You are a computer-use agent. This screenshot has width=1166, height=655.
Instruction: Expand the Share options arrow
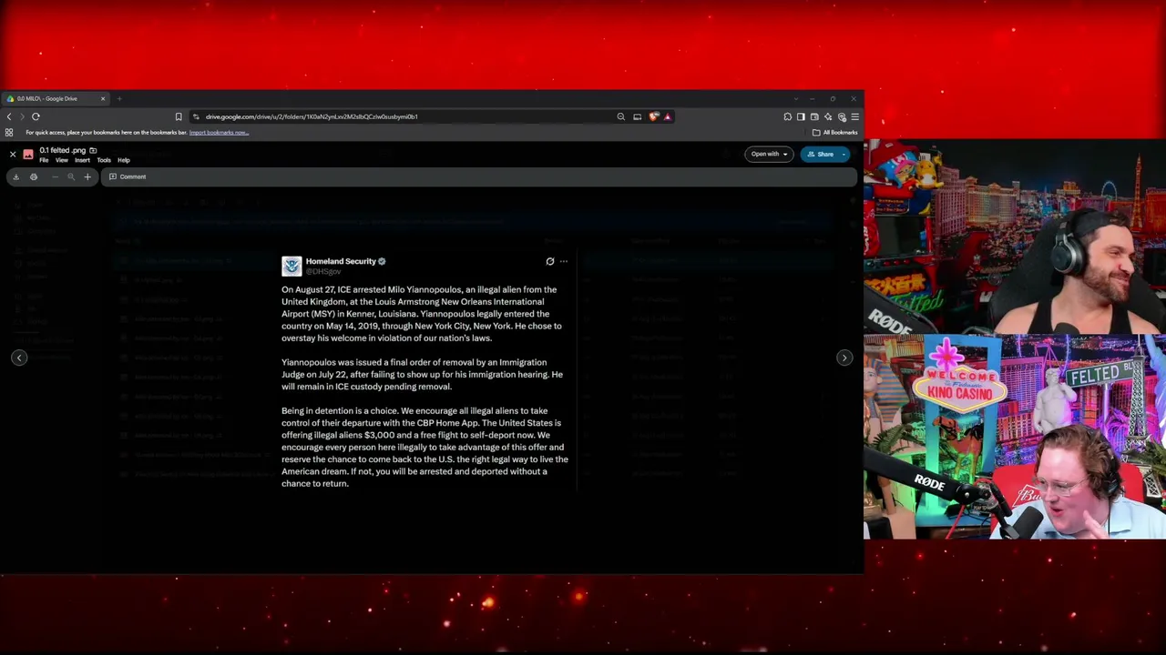pos(844,154)
